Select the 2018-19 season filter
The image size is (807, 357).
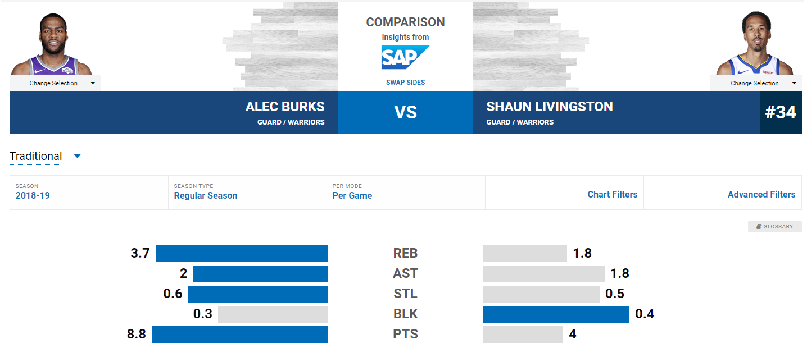(x=33, y=196)
